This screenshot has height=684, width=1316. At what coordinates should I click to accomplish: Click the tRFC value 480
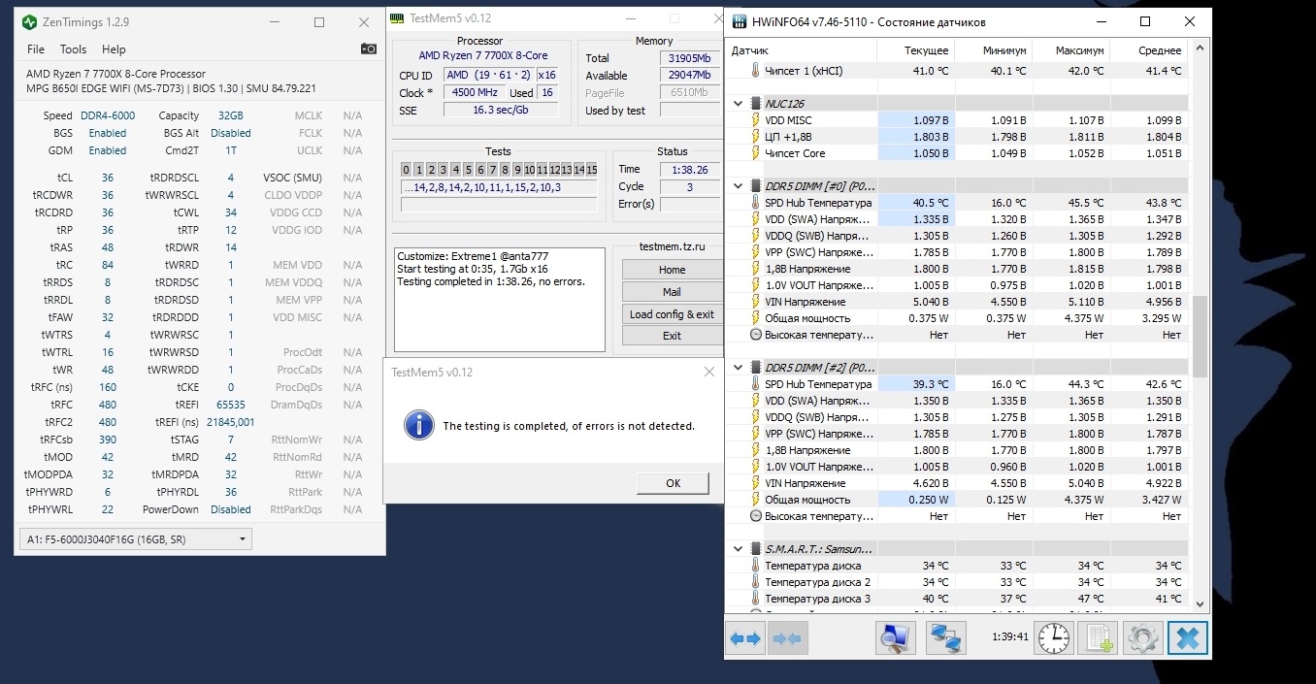point(108,405)
